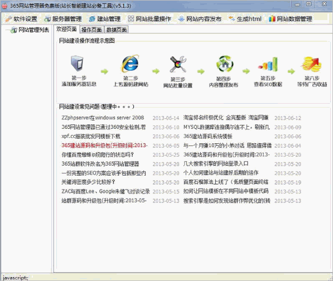Open 如何让网站模板在不同网站中模板代码 link
This screenshot has width=333, height=281.
226,191
